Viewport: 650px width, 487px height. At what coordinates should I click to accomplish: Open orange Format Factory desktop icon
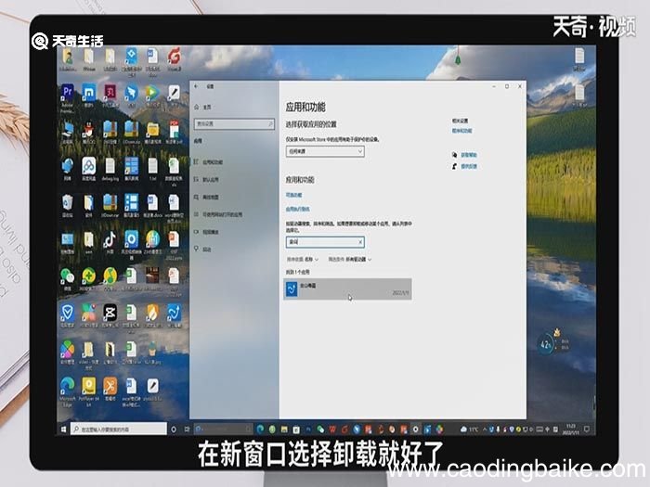[110, 391]
